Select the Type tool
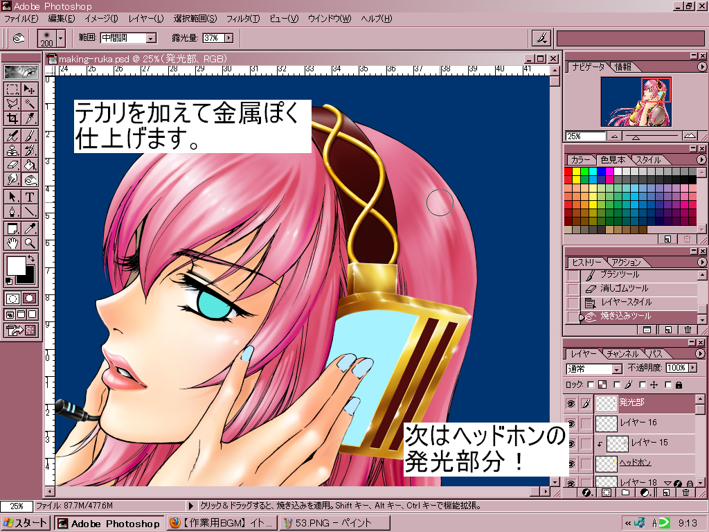The height and width of the screenshot is (532, 709). point(30,196)
